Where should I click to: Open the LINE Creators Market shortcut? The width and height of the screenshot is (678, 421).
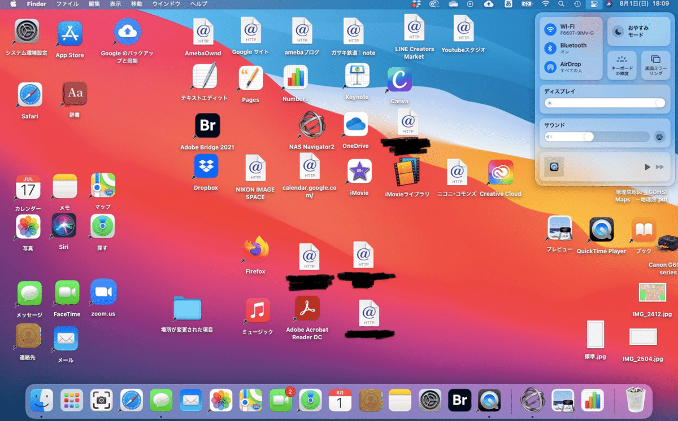pos(414,28)
